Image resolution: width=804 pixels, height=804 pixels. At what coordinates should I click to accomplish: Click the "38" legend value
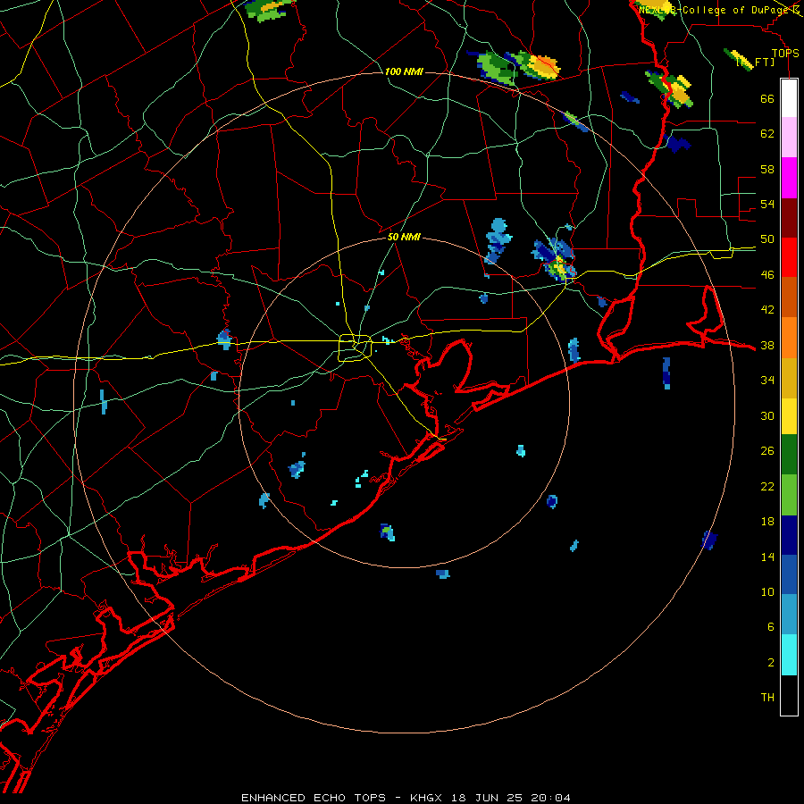(767, 345)
